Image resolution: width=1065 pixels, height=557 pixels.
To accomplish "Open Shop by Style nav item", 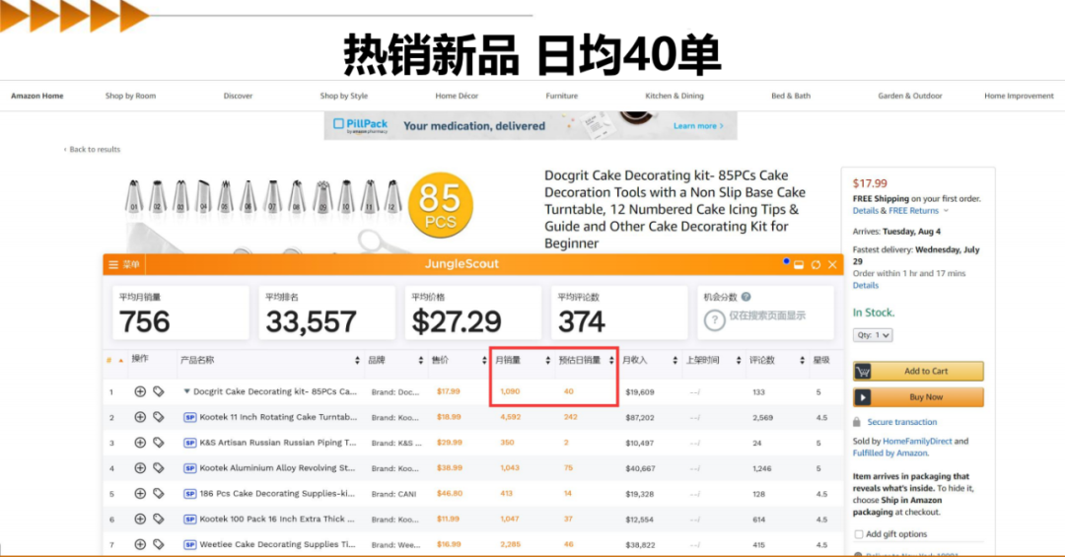I will pyautogui.click(x=344, y=96).
